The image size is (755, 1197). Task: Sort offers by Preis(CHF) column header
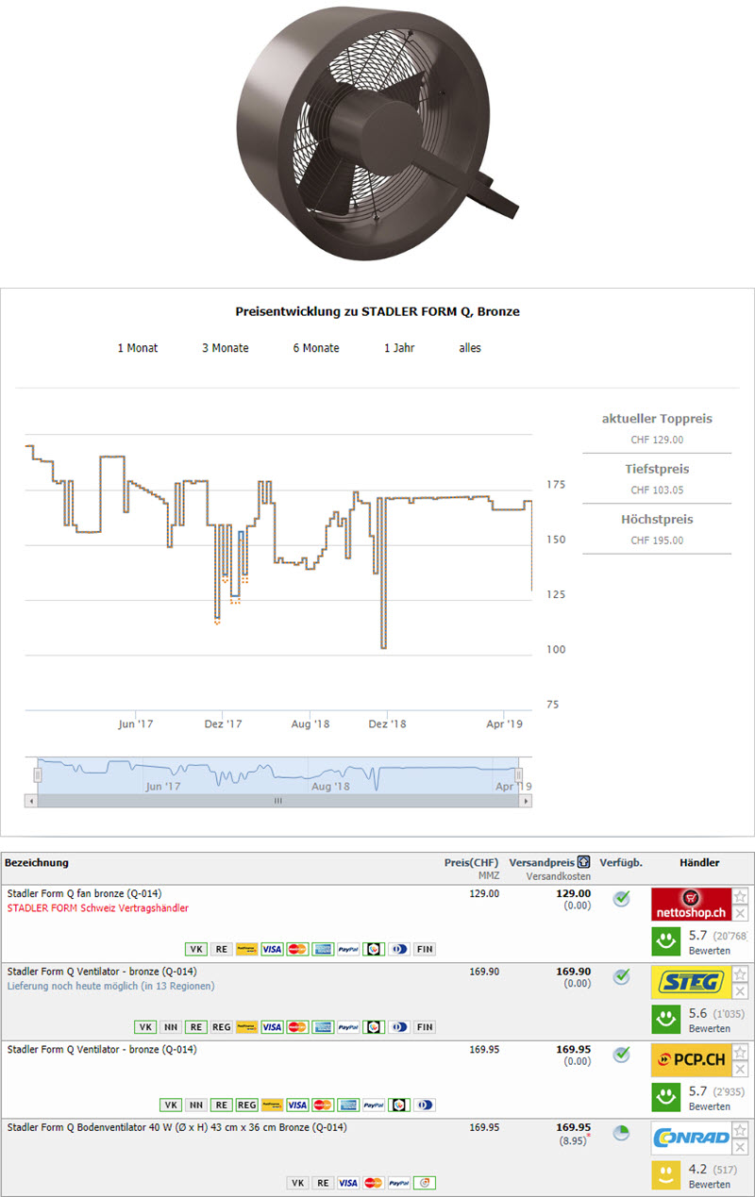coord(471,862)
